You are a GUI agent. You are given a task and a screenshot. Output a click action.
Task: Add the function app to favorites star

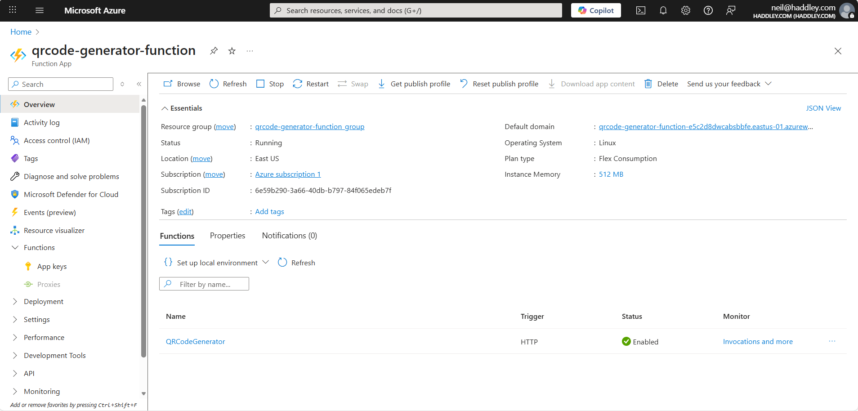point(232,51)
